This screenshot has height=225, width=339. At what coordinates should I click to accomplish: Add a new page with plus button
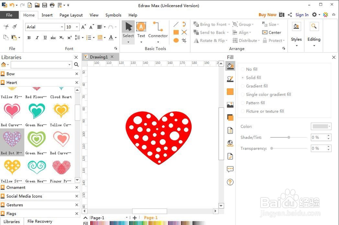[135, 218]
